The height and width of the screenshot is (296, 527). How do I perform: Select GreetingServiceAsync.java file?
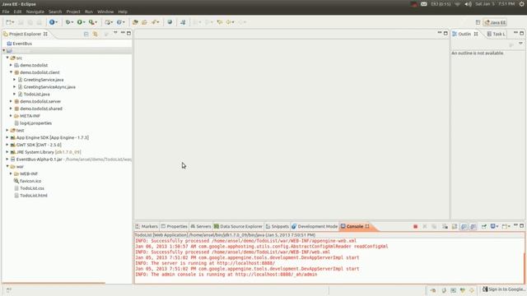(49, 87)
